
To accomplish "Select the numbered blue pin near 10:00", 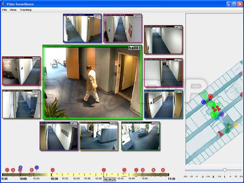I will coord(20,167).
